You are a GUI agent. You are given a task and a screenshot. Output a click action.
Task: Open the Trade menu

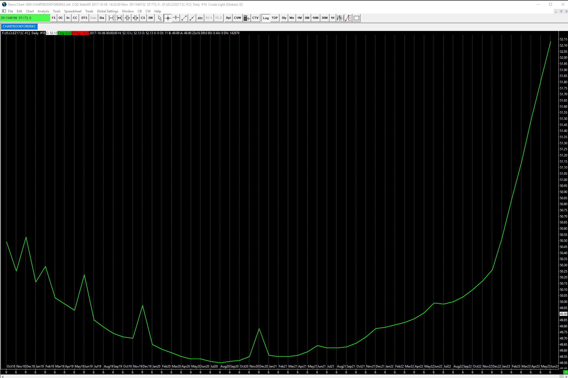tap(89, 11)
